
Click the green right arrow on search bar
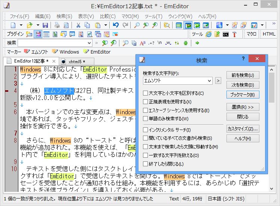[197, 43]
